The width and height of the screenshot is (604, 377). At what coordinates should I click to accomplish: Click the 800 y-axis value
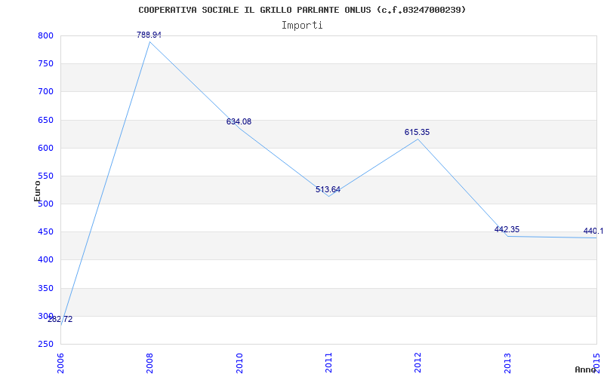[x=45, y=35]
